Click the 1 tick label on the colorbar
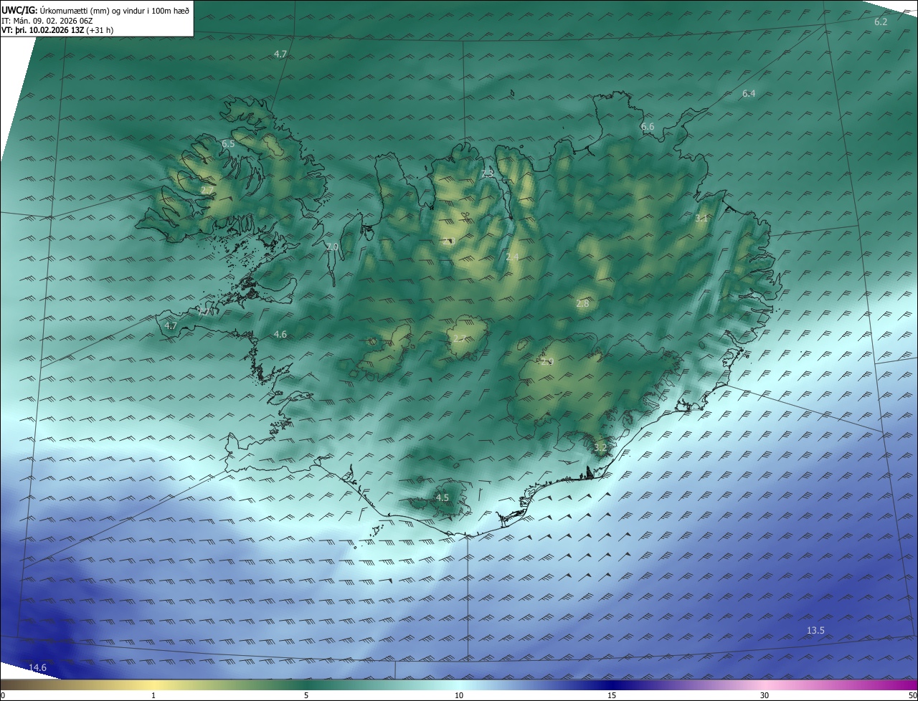Viewport: 918px width, 701px height. (x=153, y=695)
